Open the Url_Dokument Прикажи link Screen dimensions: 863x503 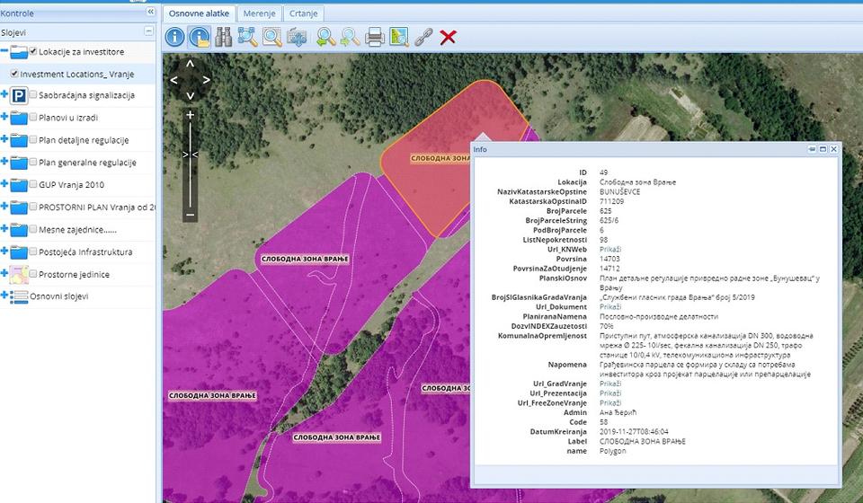610,306
